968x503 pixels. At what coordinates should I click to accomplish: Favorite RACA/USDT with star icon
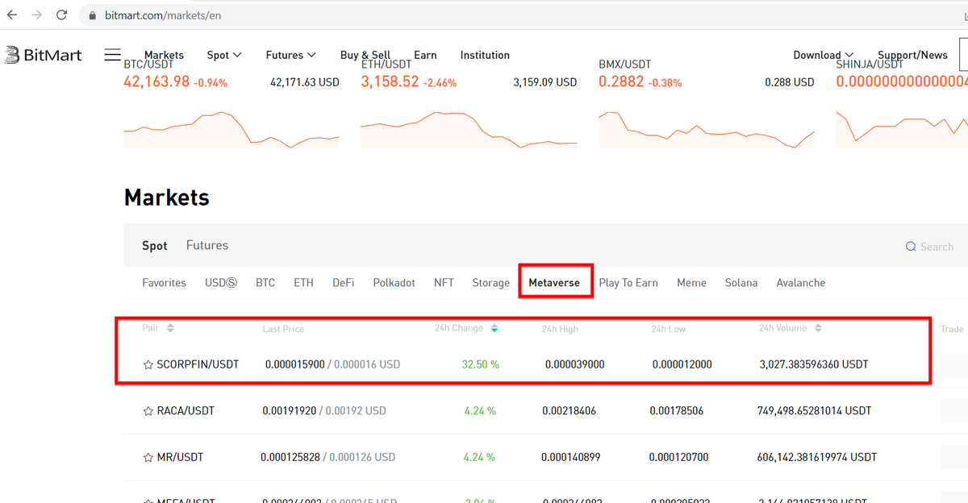tap(148, 411)
